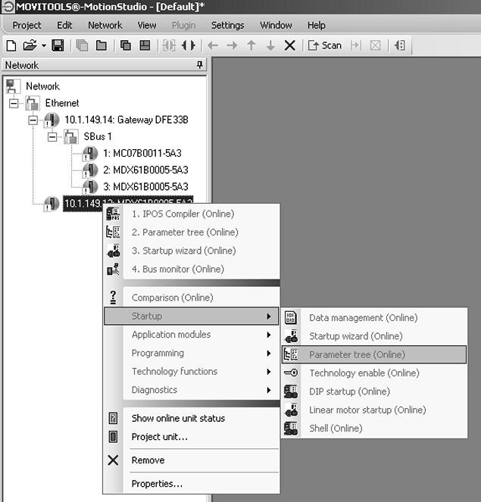Choose Comparison (Online)
Image resolution: width=481 pixels, height=502 pixels.
click(172, 298)
